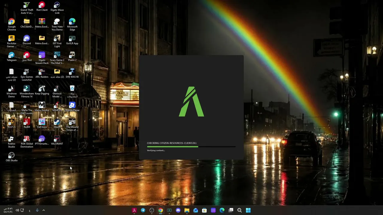Image resolution: width=383 pixels, height=215 pixels.
Task: Open Trees Hate You Demo shortcut
Action: click(57, 25)
